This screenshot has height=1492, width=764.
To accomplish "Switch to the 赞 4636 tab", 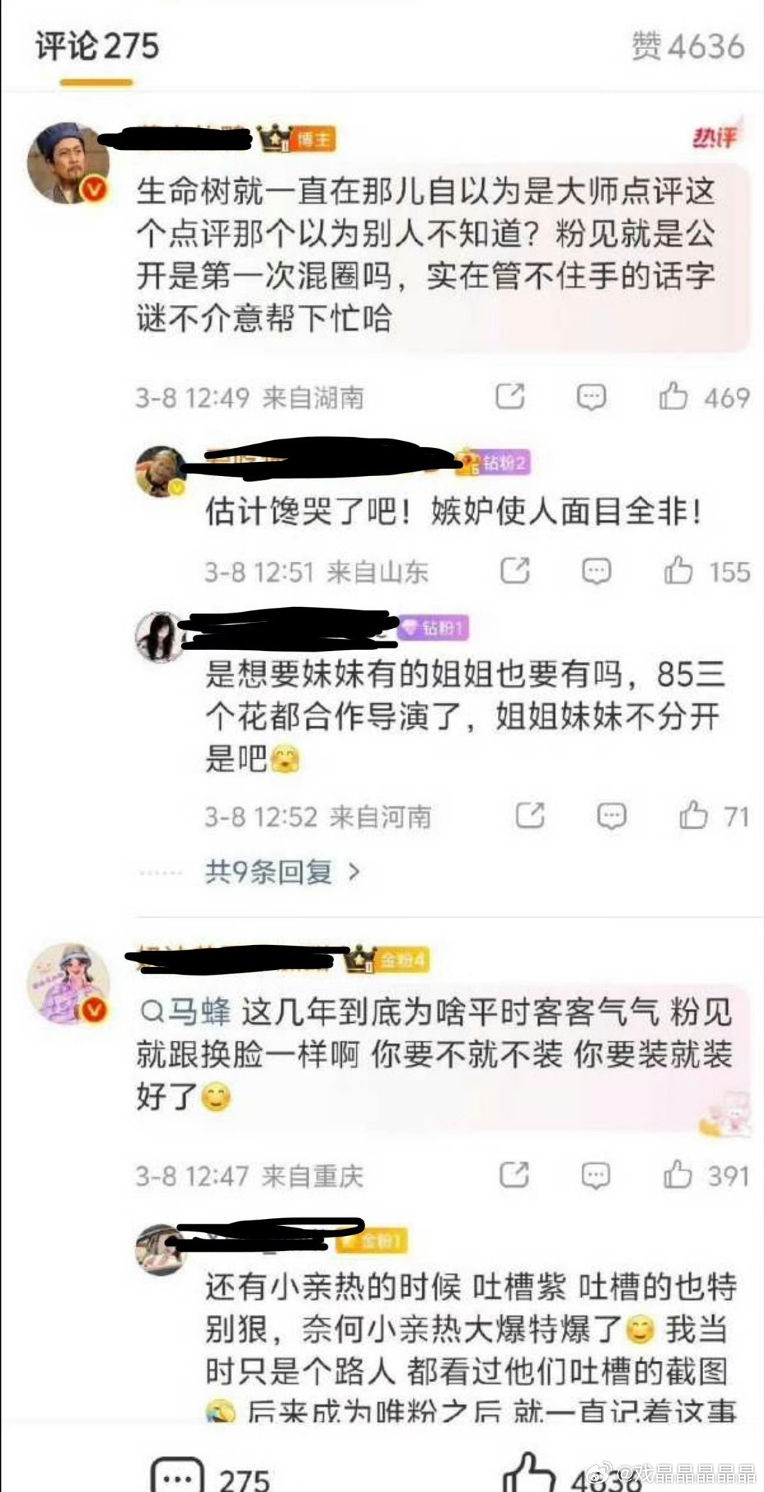I will point(688,47).
